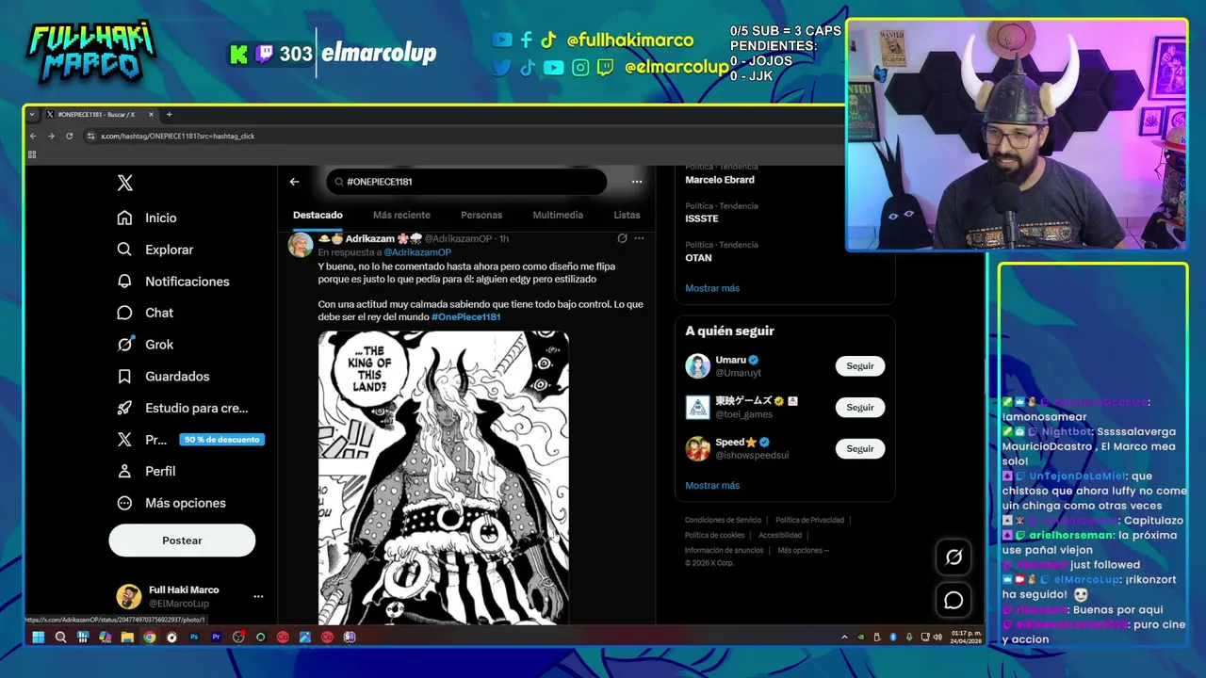Close the #ONEPIECE1181 browser tab

(151, 114)
